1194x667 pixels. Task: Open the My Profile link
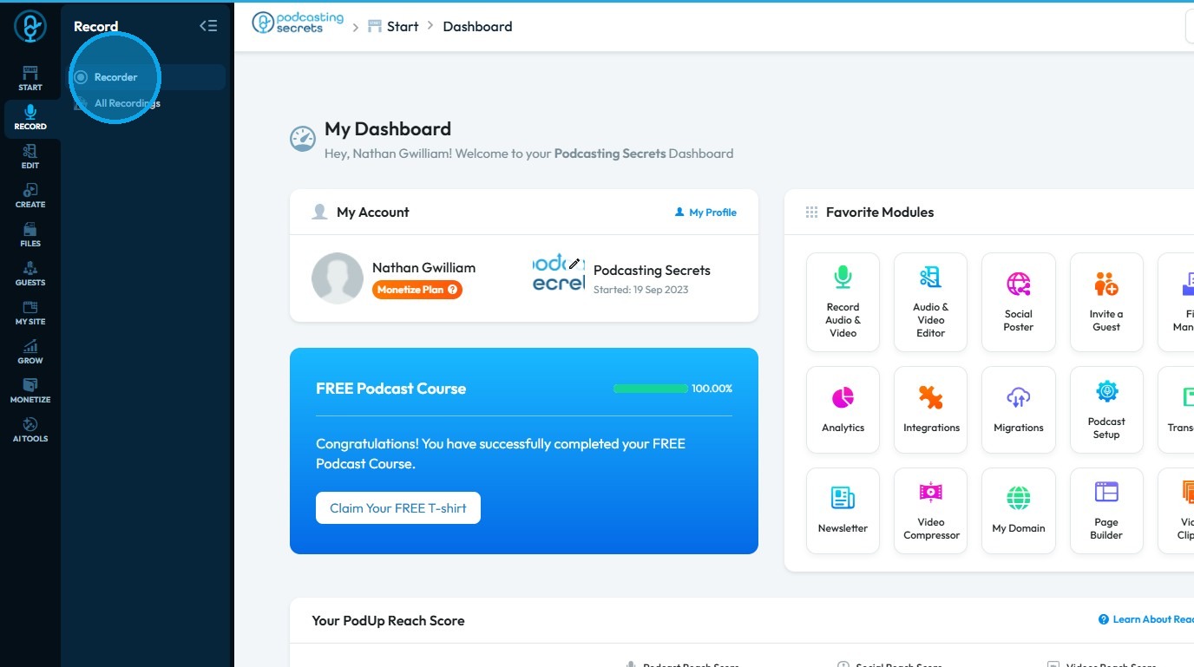coord(705,213)
